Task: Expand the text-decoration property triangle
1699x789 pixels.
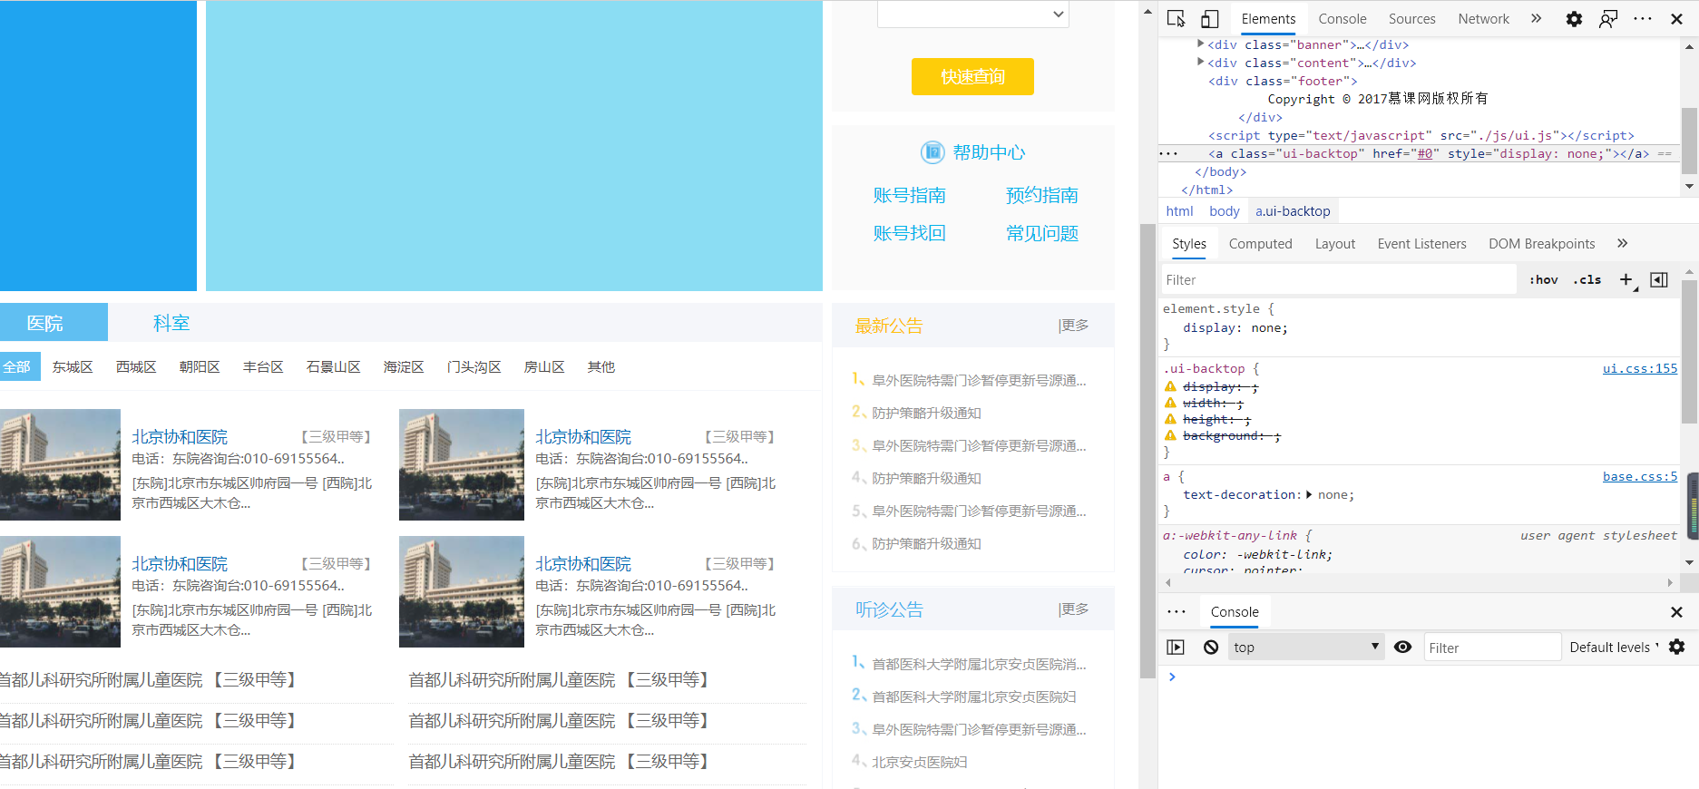Action: click(x=1309, y=494)
